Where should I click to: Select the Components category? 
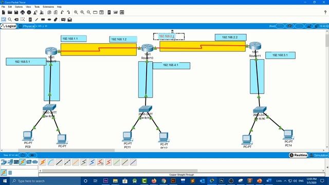(x=16, y=162)
